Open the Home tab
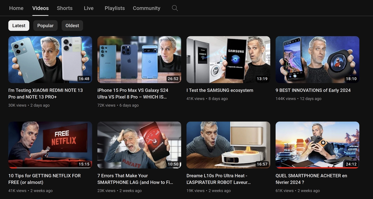This screenshot has height=199, width=373. [16, 8]
